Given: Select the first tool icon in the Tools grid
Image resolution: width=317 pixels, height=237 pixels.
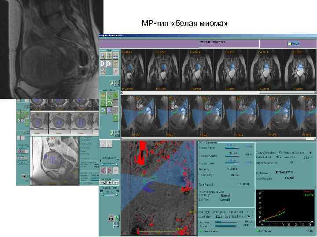Looking at the screenshot, I should (x=103, y=55).
